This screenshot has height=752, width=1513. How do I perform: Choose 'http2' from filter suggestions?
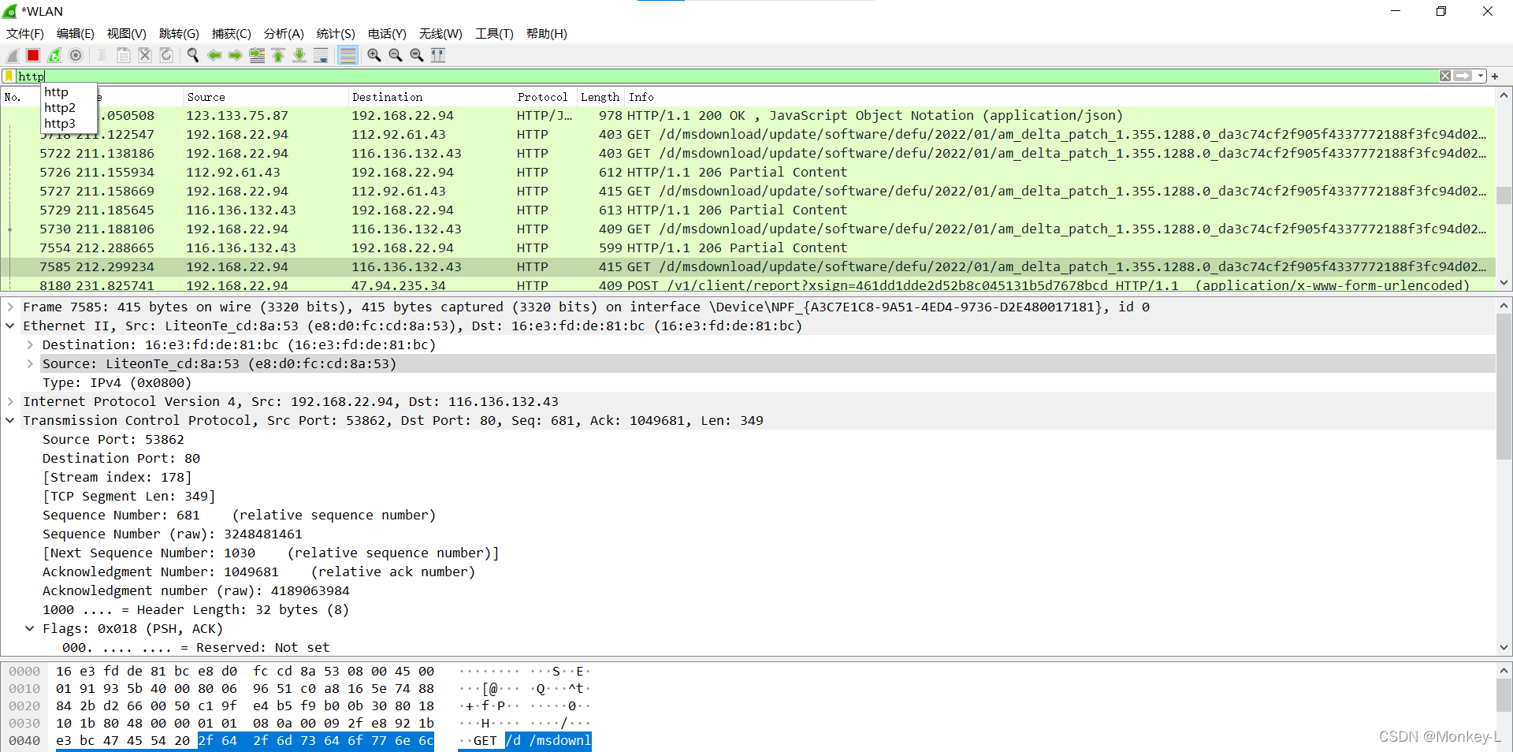60,108
